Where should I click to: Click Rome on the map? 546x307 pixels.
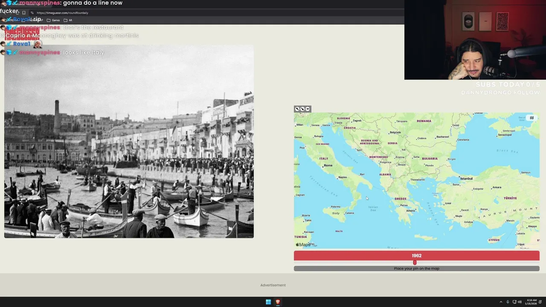click(328, 165)
